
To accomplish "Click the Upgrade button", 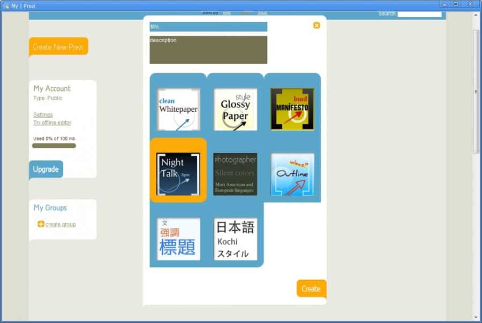I will tap(46, 169).
